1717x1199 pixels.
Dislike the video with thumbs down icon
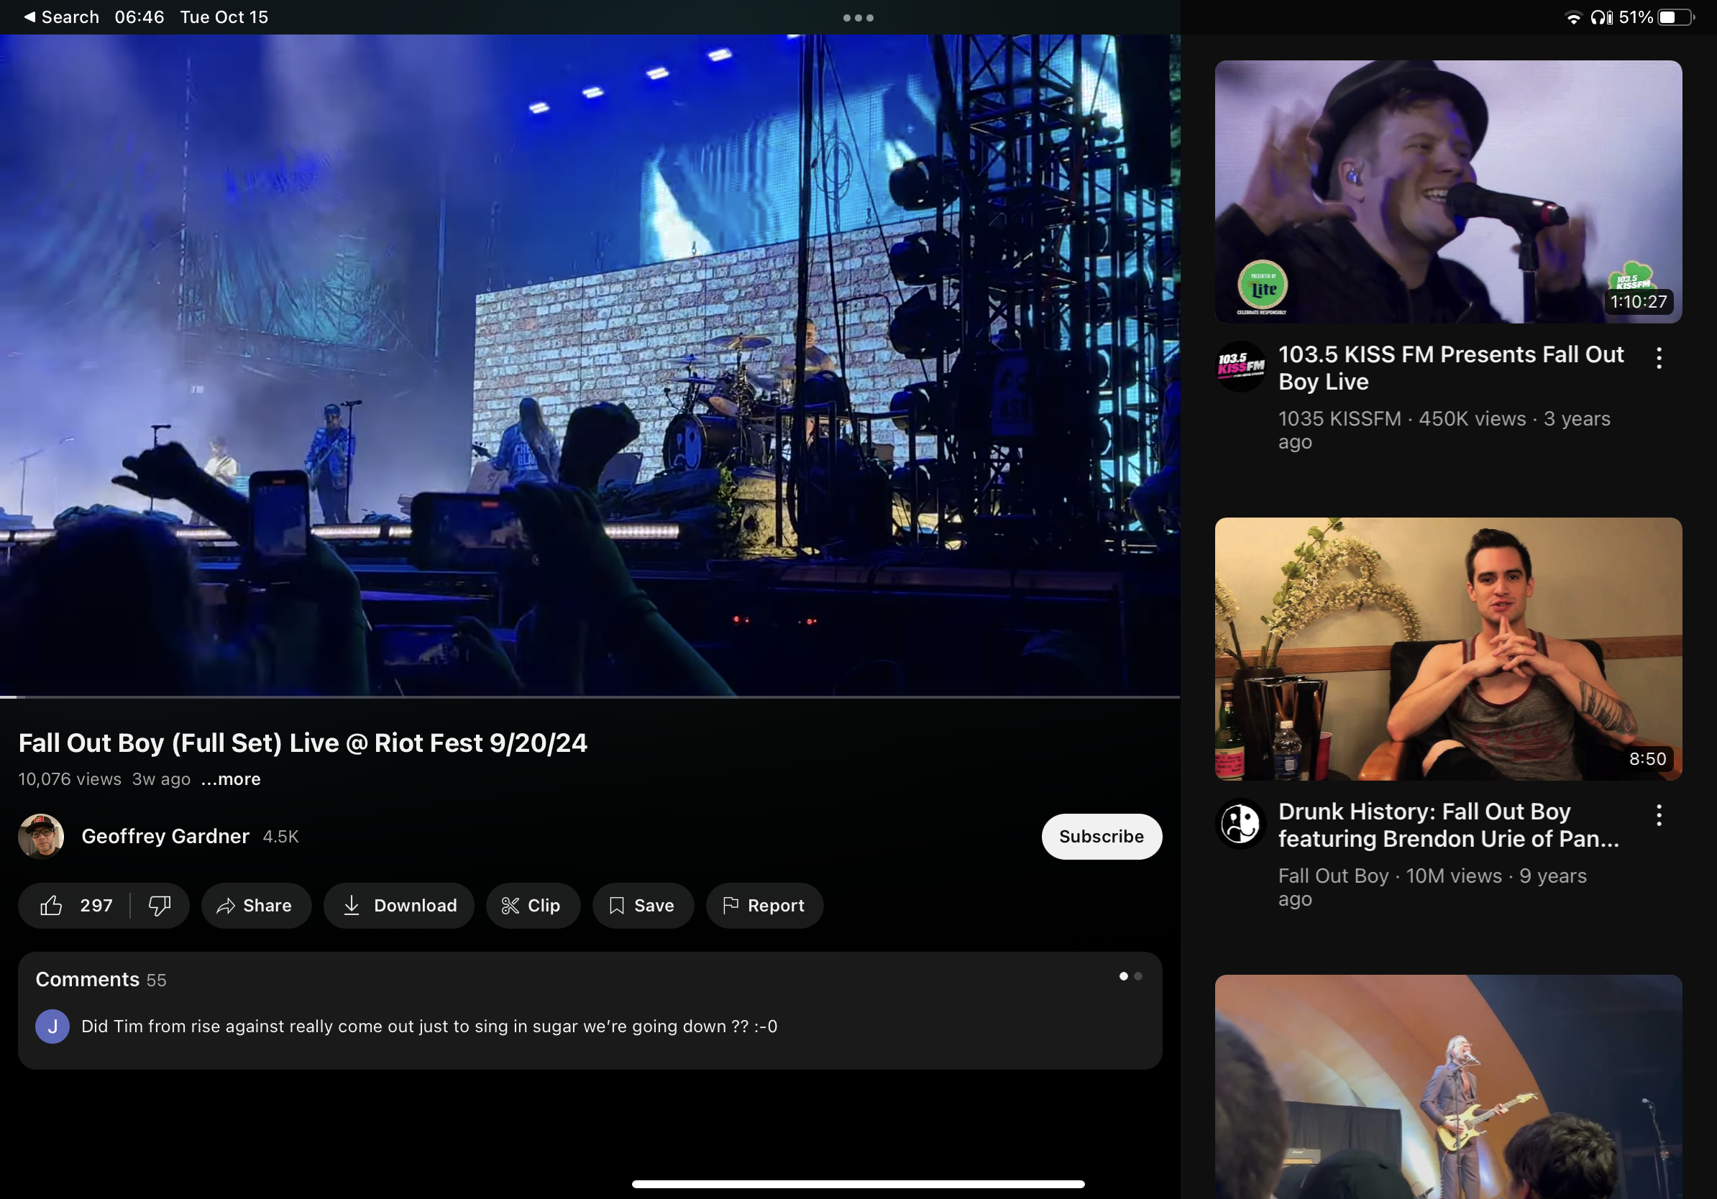(x=160, y=905)
